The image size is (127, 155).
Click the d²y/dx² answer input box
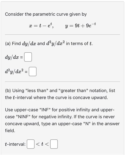pos(32,71)
